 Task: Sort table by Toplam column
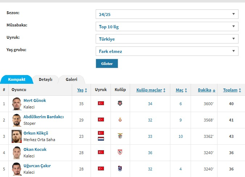232,90
